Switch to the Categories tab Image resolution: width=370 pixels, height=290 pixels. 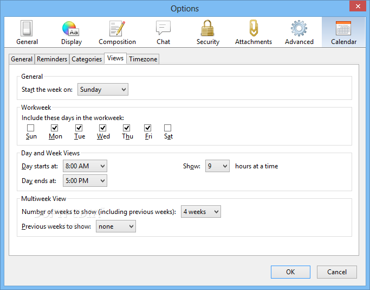[x=87, y=59]
